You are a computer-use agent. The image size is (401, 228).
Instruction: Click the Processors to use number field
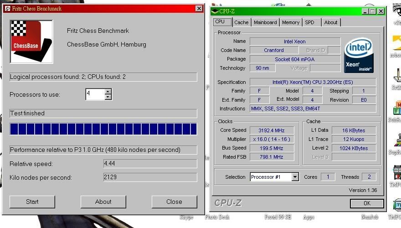click(95, 94)
